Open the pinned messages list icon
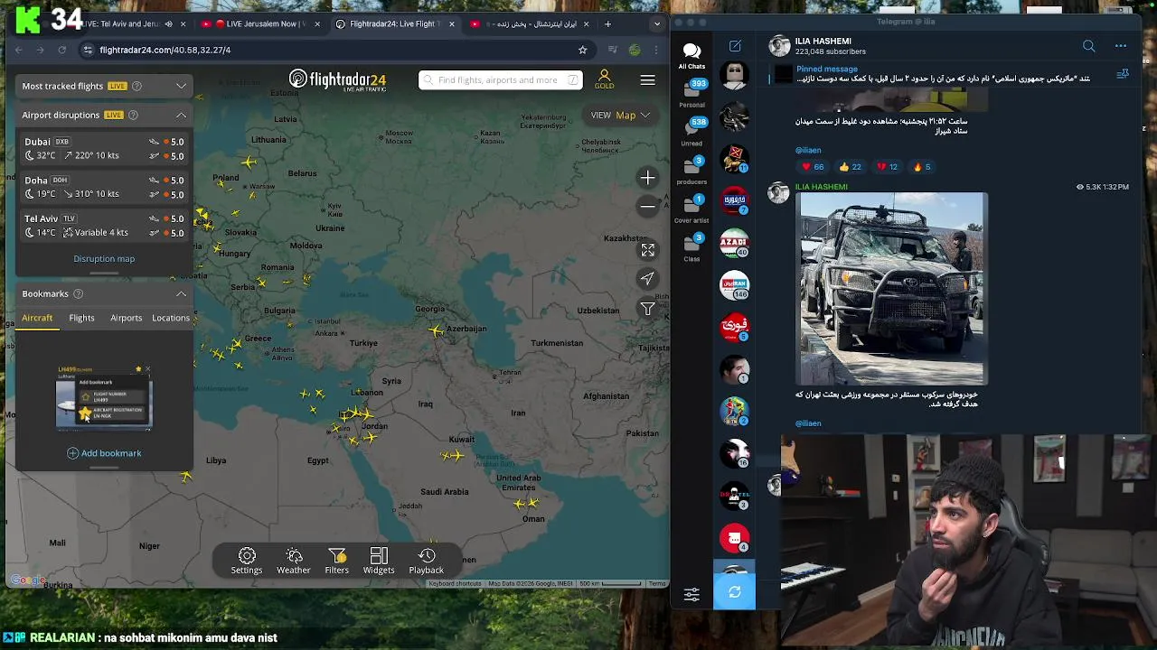Viewport: 1157px width, 650px height. (1123, 74)
